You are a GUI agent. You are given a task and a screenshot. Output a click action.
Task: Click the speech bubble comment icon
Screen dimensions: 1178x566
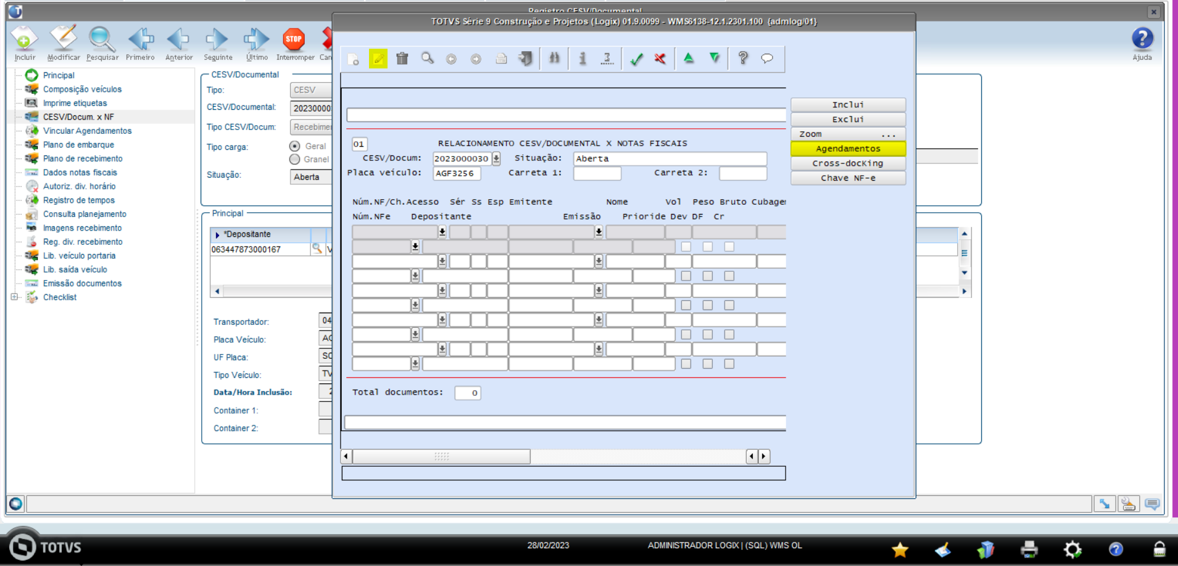click(x=767, y=59)
